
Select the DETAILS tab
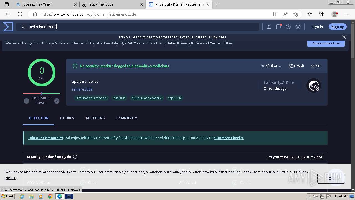tap(67, 118)
